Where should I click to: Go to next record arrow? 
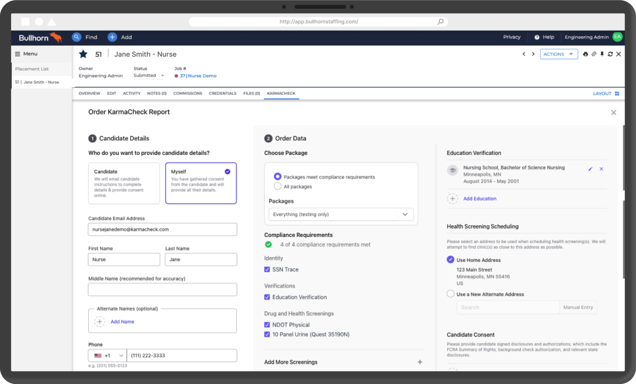click(x=533, y=54)
